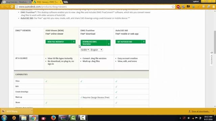Image resolution: width=216 pixels, height=121 pixels.
Task: Click the black and yellow extension icon
Action: pyautogui.click(x=188, y=7)
